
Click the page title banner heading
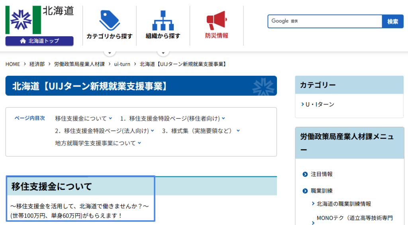[141, 86]
